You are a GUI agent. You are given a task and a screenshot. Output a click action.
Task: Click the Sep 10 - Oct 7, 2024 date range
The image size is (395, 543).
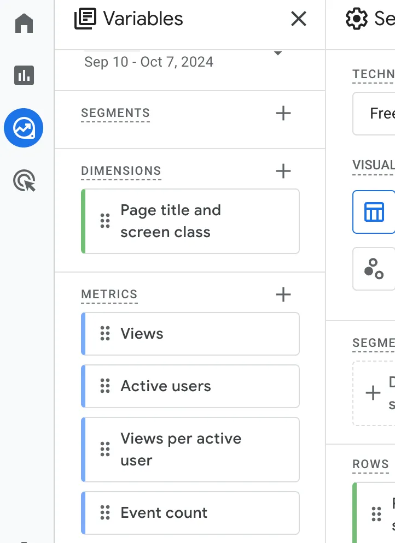pos(149,62)
